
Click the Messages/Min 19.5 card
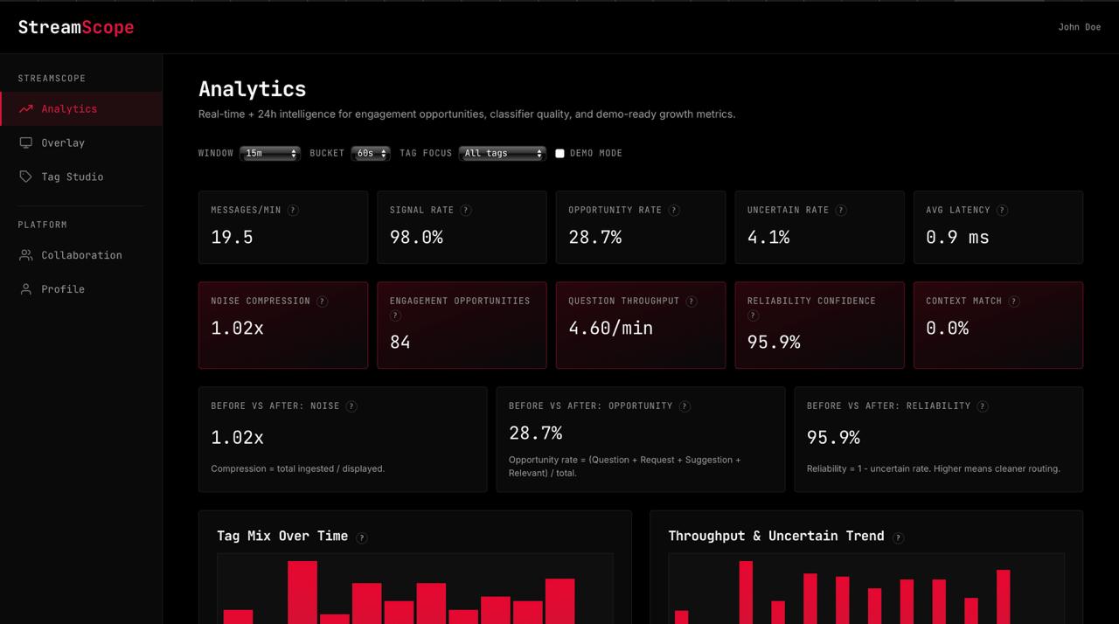coord(283,227)
